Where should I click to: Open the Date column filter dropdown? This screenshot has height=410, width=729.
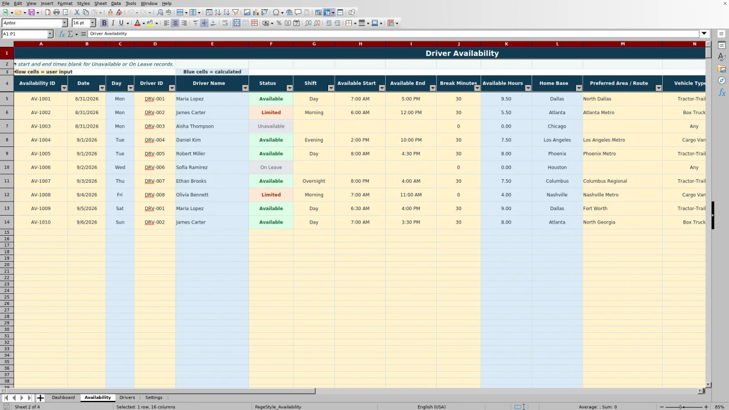pos(102,88)
